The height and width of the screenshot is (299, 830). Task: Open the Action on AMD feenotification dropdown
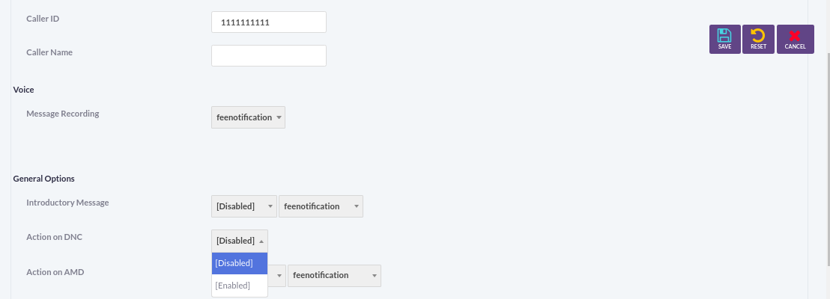(x=334, y=275)
